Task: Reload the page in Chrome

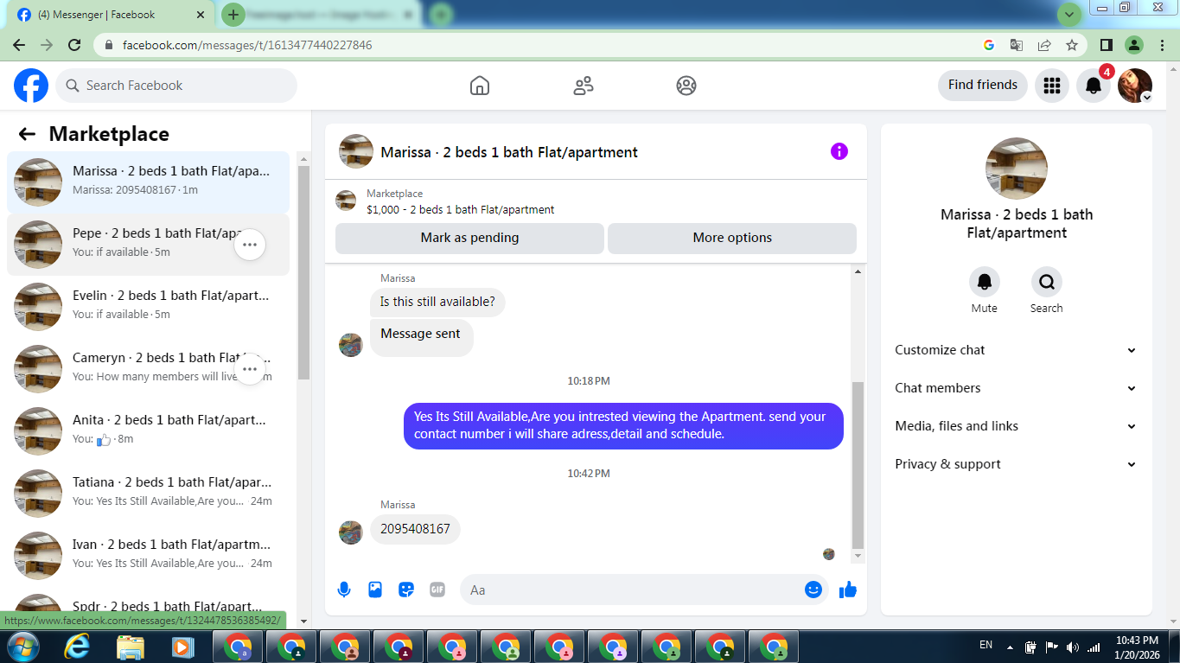Action: click(x=74, y=45)
